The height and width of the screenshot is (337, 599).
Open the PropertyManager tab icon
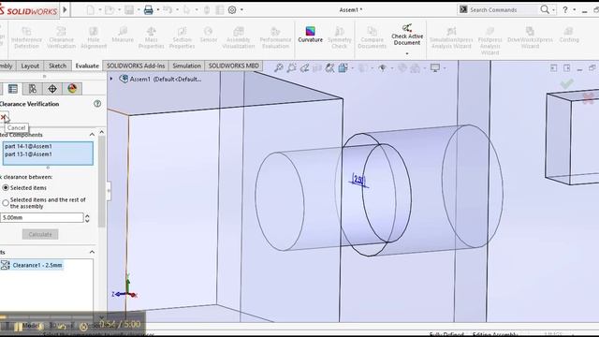[x=13, y=89]
